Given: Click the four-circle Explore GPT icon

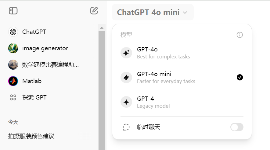Looking at the screenshot, I should tap(13, 97).
